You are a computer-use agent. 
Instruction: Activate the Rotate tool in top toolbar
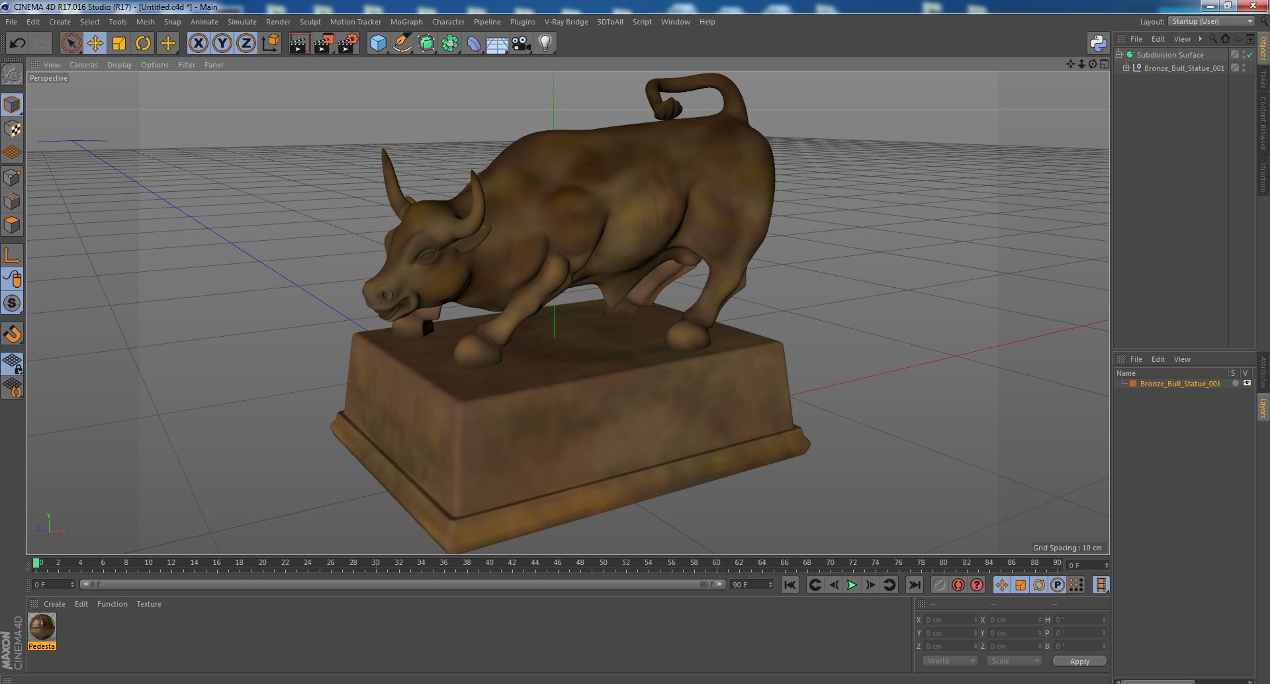[143, 44]
